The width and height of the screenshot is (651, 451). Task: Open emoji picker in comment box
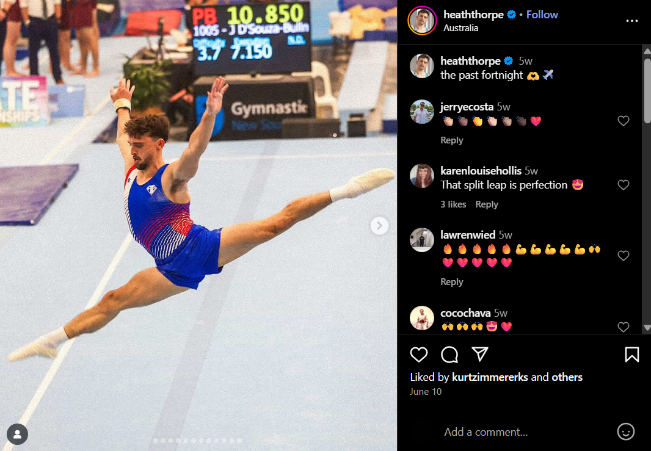[x=626, y=431]
